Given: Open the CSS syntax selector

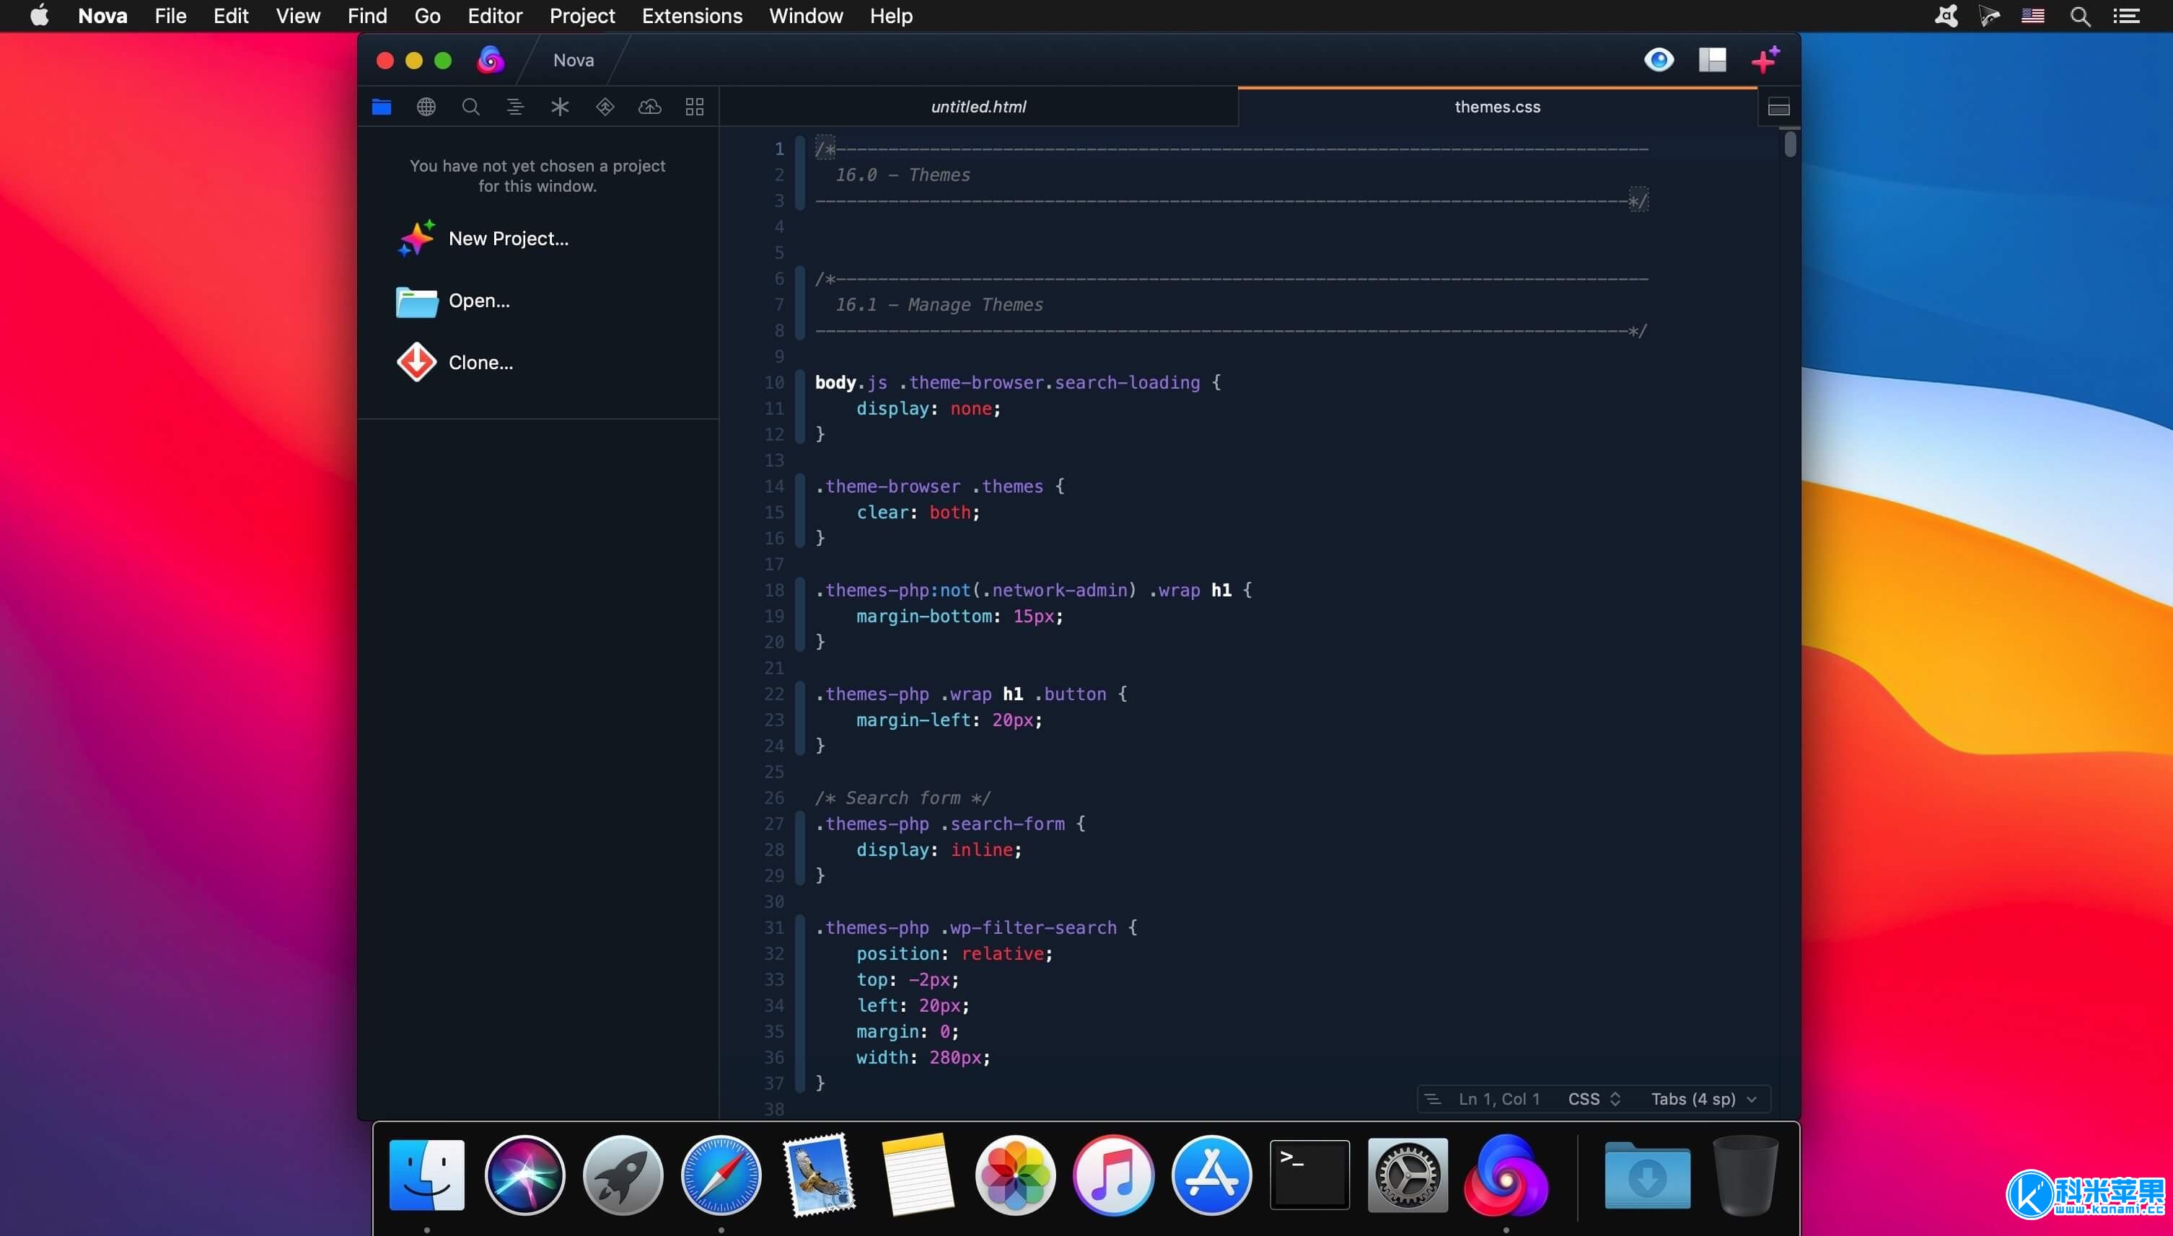Looking at the screenshot, I should (x=1594, y=1098).
